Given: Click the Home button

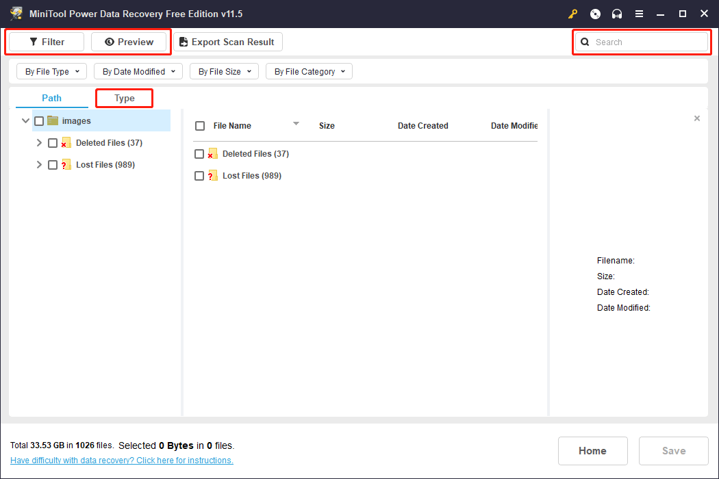Looking at the screenshot, I should 592,450.
